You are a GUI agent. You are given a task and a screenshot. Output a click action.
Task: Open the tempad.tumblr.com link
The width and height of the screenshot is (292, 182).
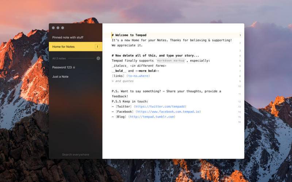point(152,116)
